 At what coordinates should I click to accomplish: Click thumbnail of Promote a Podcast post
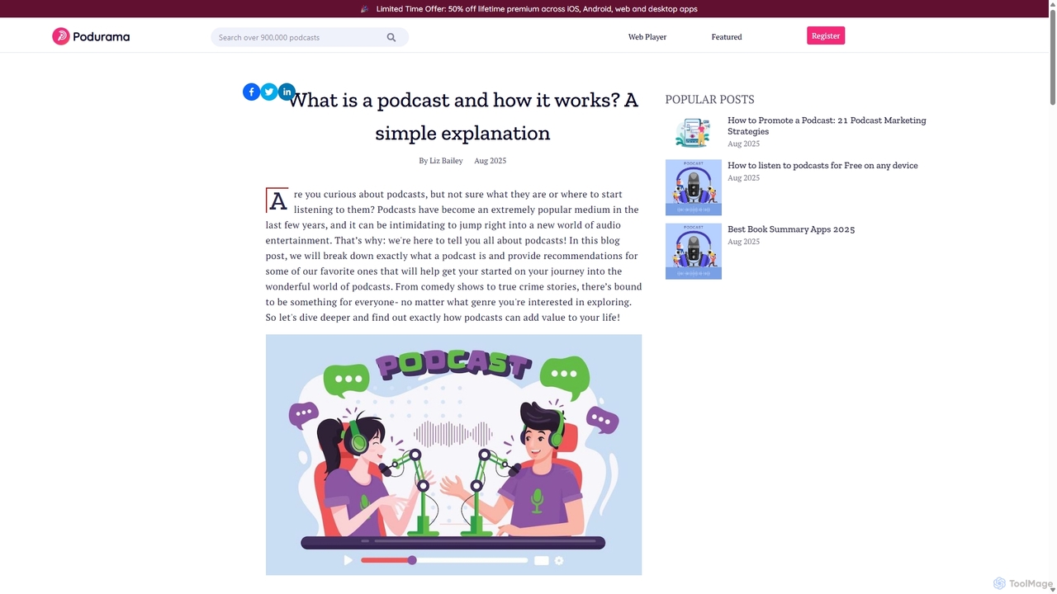694,134
